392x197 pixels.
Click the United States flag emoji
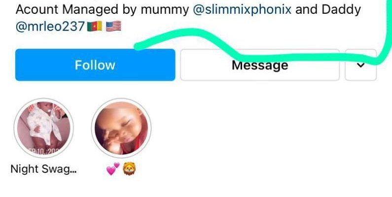(x=113, y=26)
